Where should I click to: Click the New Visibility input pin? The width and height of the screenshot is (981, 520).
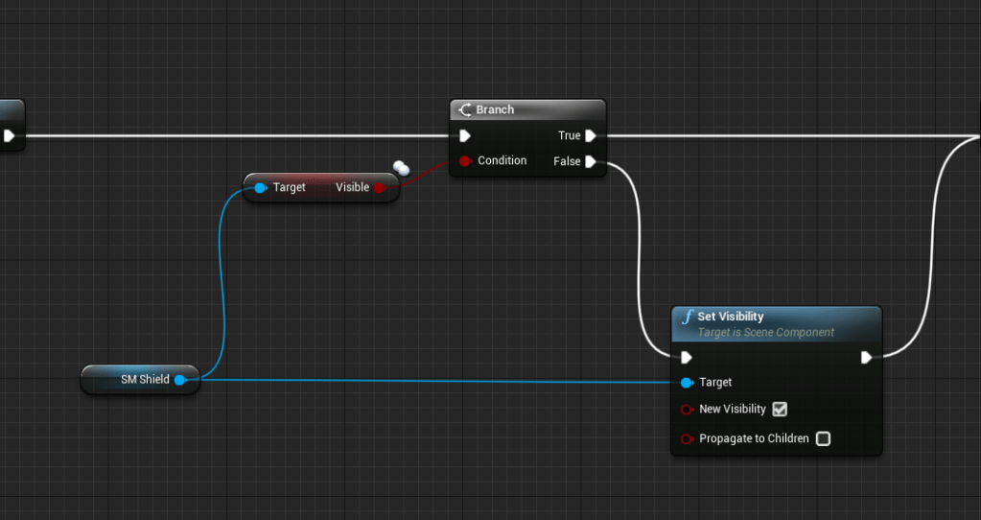(x=687, y=410)
